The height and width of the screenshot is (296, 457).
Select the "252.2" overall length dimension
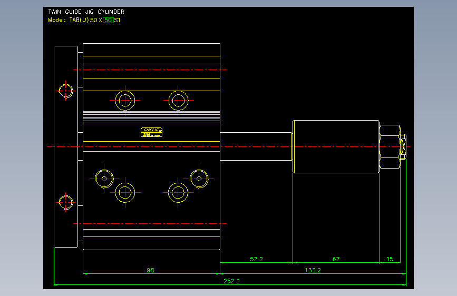231,281
